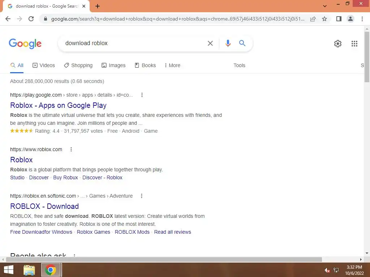Image resolution: width=370 pixels, height=277 pixels.
Task: Switch to the Videos tab
Action: 44,66
